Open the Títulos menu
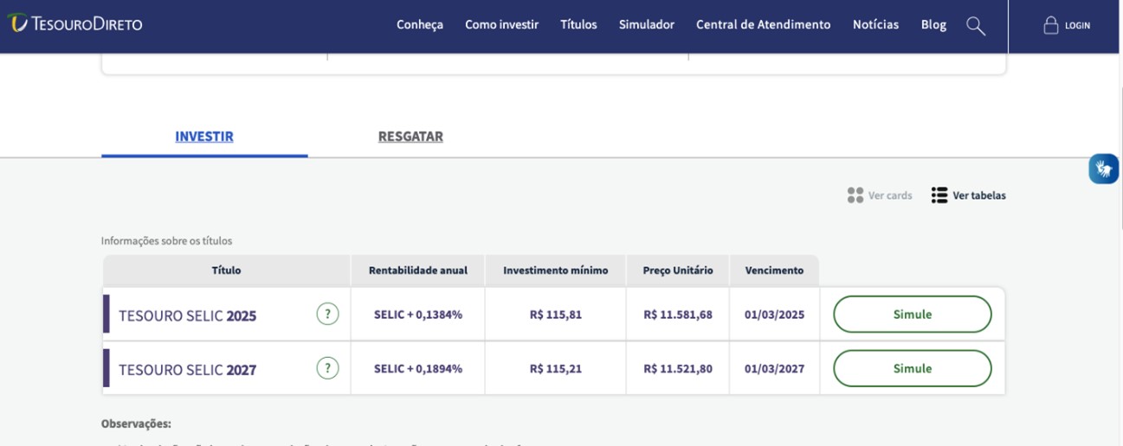Image resolution: width=1123 pixels, height=446 pixels. [578, 25]
